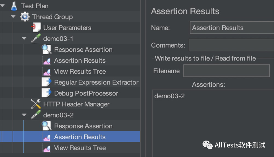Viewport: 274px width, 157px height.
Task: Click the User Parameters icon
Action: [36, 28]
